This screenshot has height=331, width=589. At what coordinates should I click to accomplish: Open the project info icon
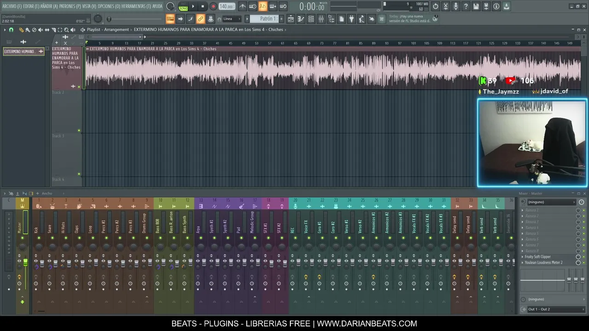pyautogui.click(x=496, y=6)
